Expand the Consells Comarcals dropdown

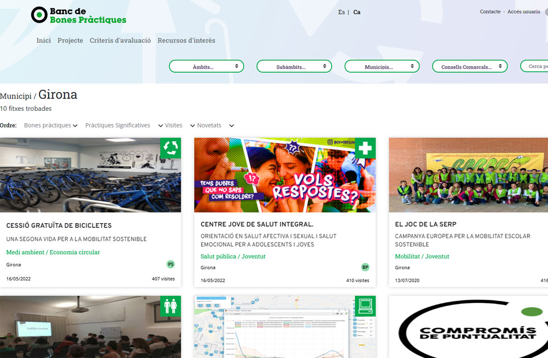click(x=470, y=66)
